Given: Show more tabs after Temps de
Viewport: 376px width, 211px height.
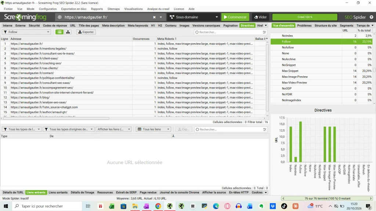Looking at the screenshot, I should tap(372, 26).
